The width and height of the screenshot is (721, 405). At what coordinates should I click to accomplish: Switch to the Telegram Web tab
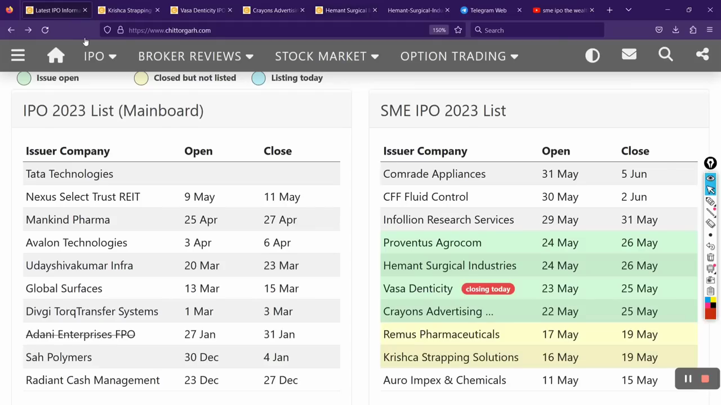(488, 10)
